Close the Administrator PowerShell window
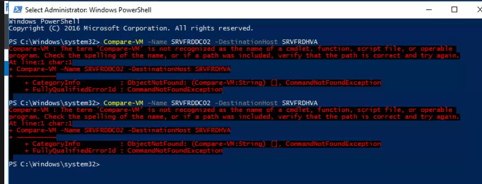Viewport: 482px width, 184px height. point(478,10)
